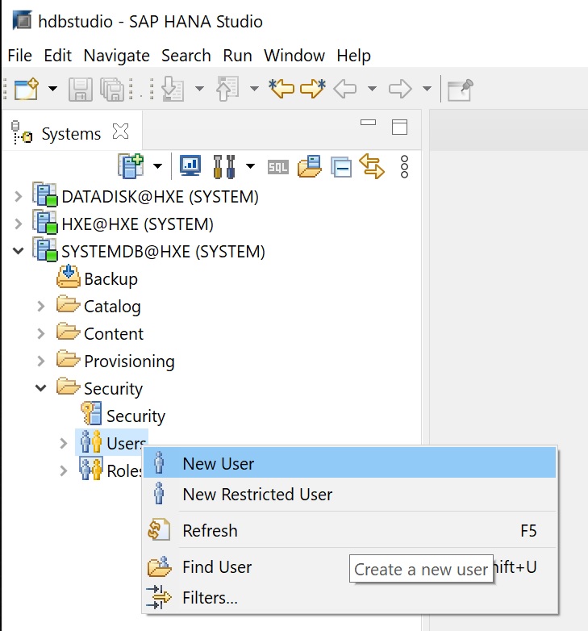Open the Systems panel View Menu dots
This screenshot has width=588, height=631.
coord(404,166)
